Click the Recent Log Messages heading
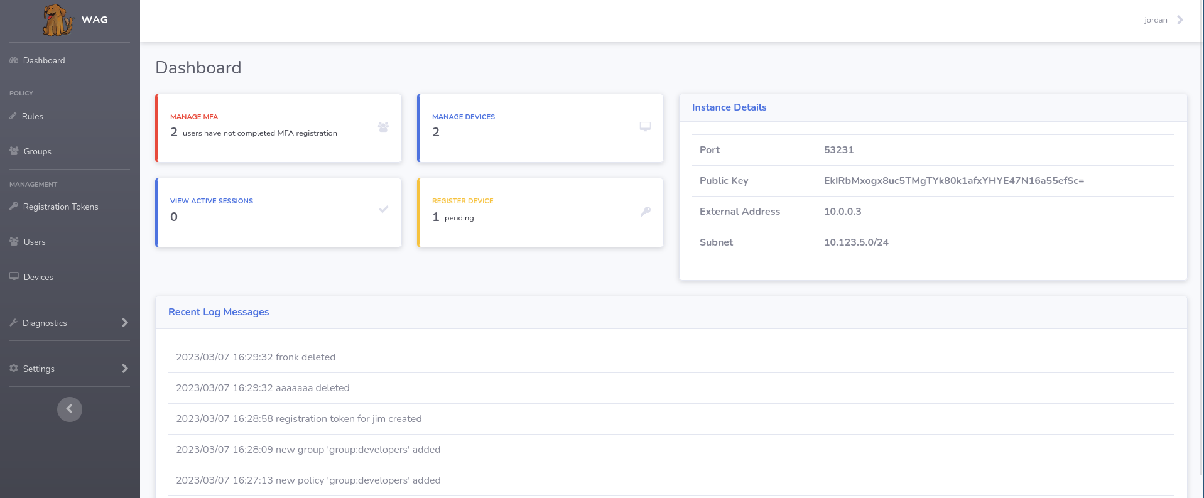Image resolution: width=1204 pixels, height=498 pixels. (x=219, y=312)
